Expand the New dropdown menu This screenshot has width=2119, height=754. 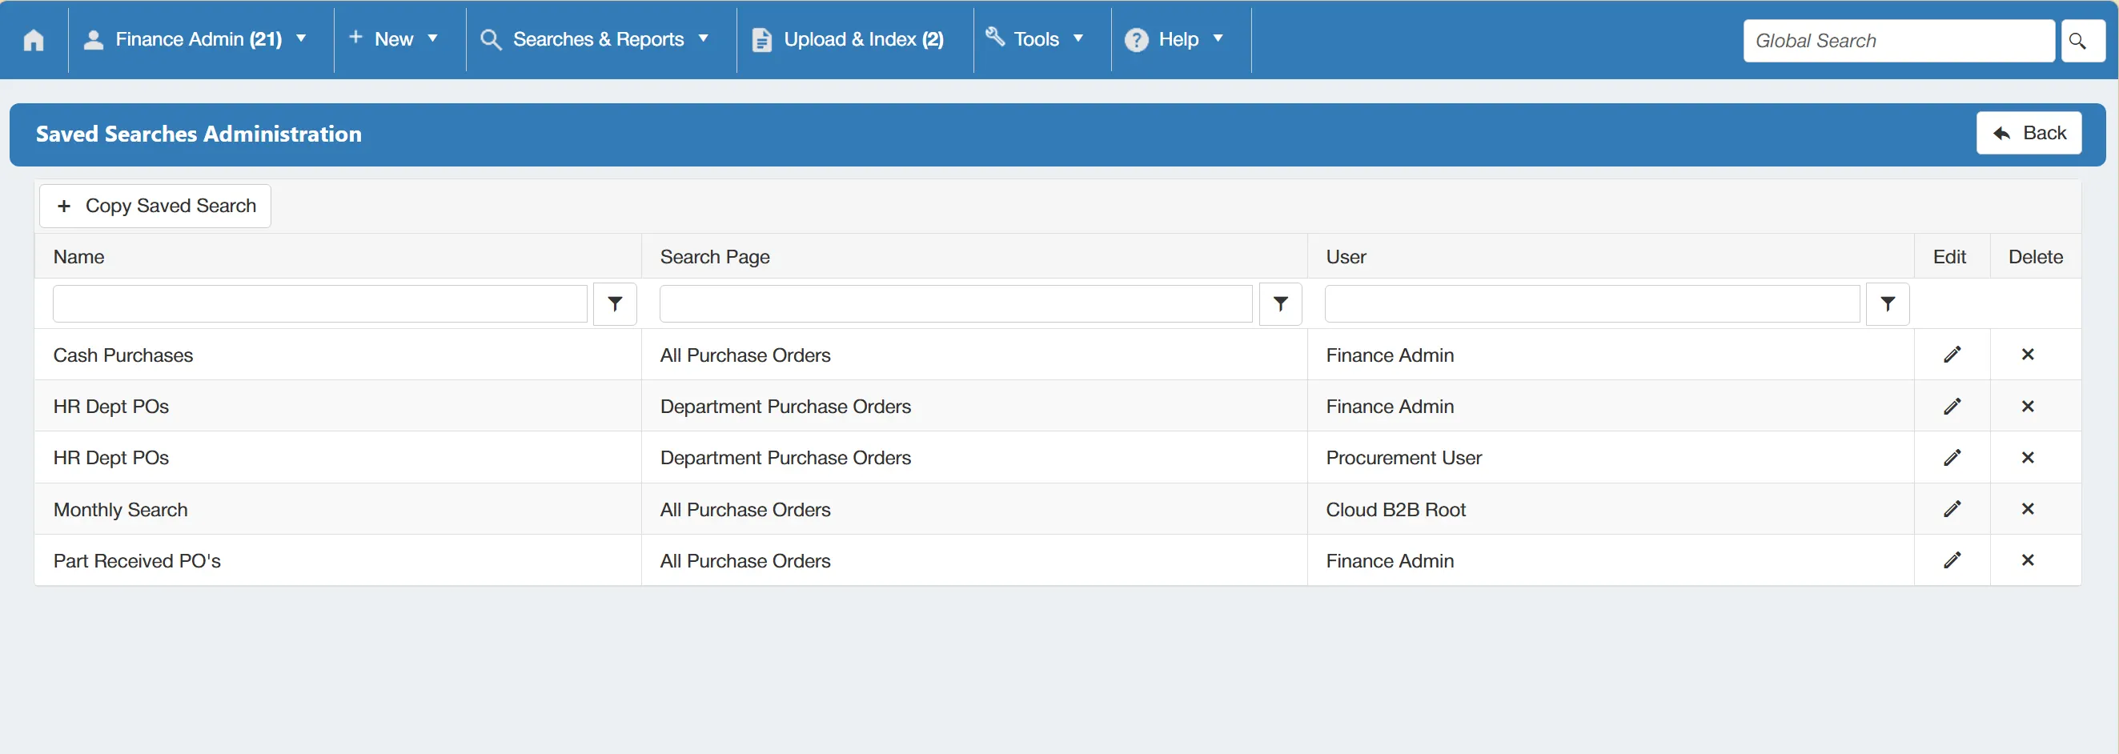click(x=393, y=39)
